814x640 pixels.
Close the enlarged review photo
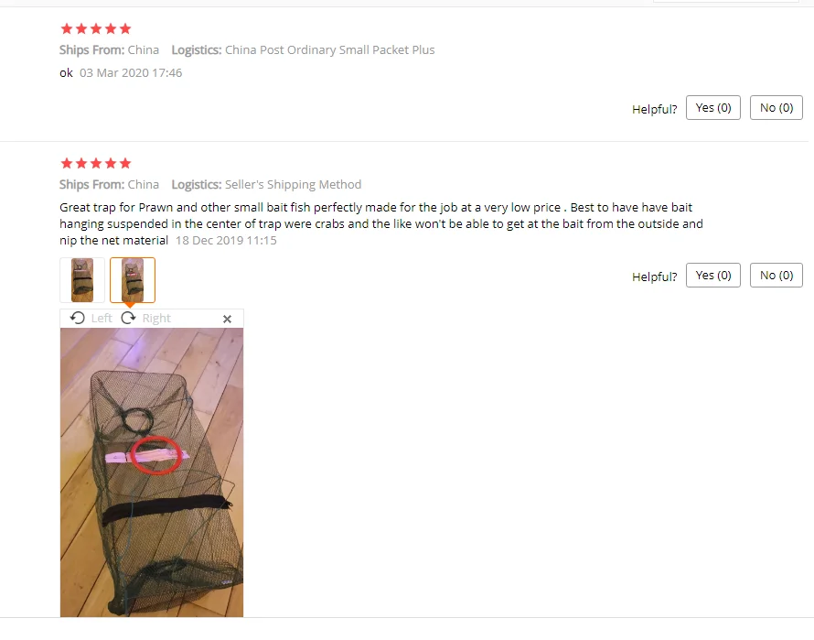point(227,319)
